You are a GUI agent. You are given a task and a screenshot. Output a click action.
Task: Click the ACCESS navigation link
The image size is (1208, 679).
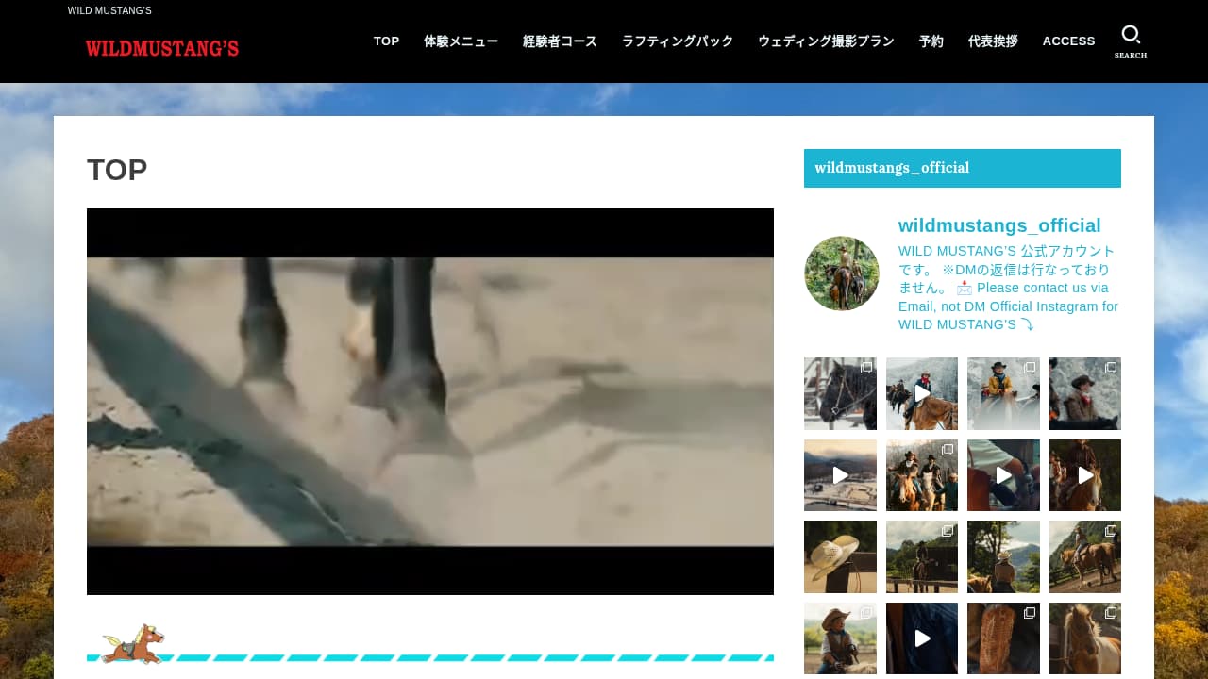tap(1068, 41)
